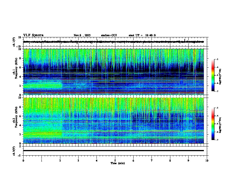Image resolution: width=233 pixels, height=180 pixels.
Task: Click the ch.2 spectrogram panel
Action: [113, 121]
